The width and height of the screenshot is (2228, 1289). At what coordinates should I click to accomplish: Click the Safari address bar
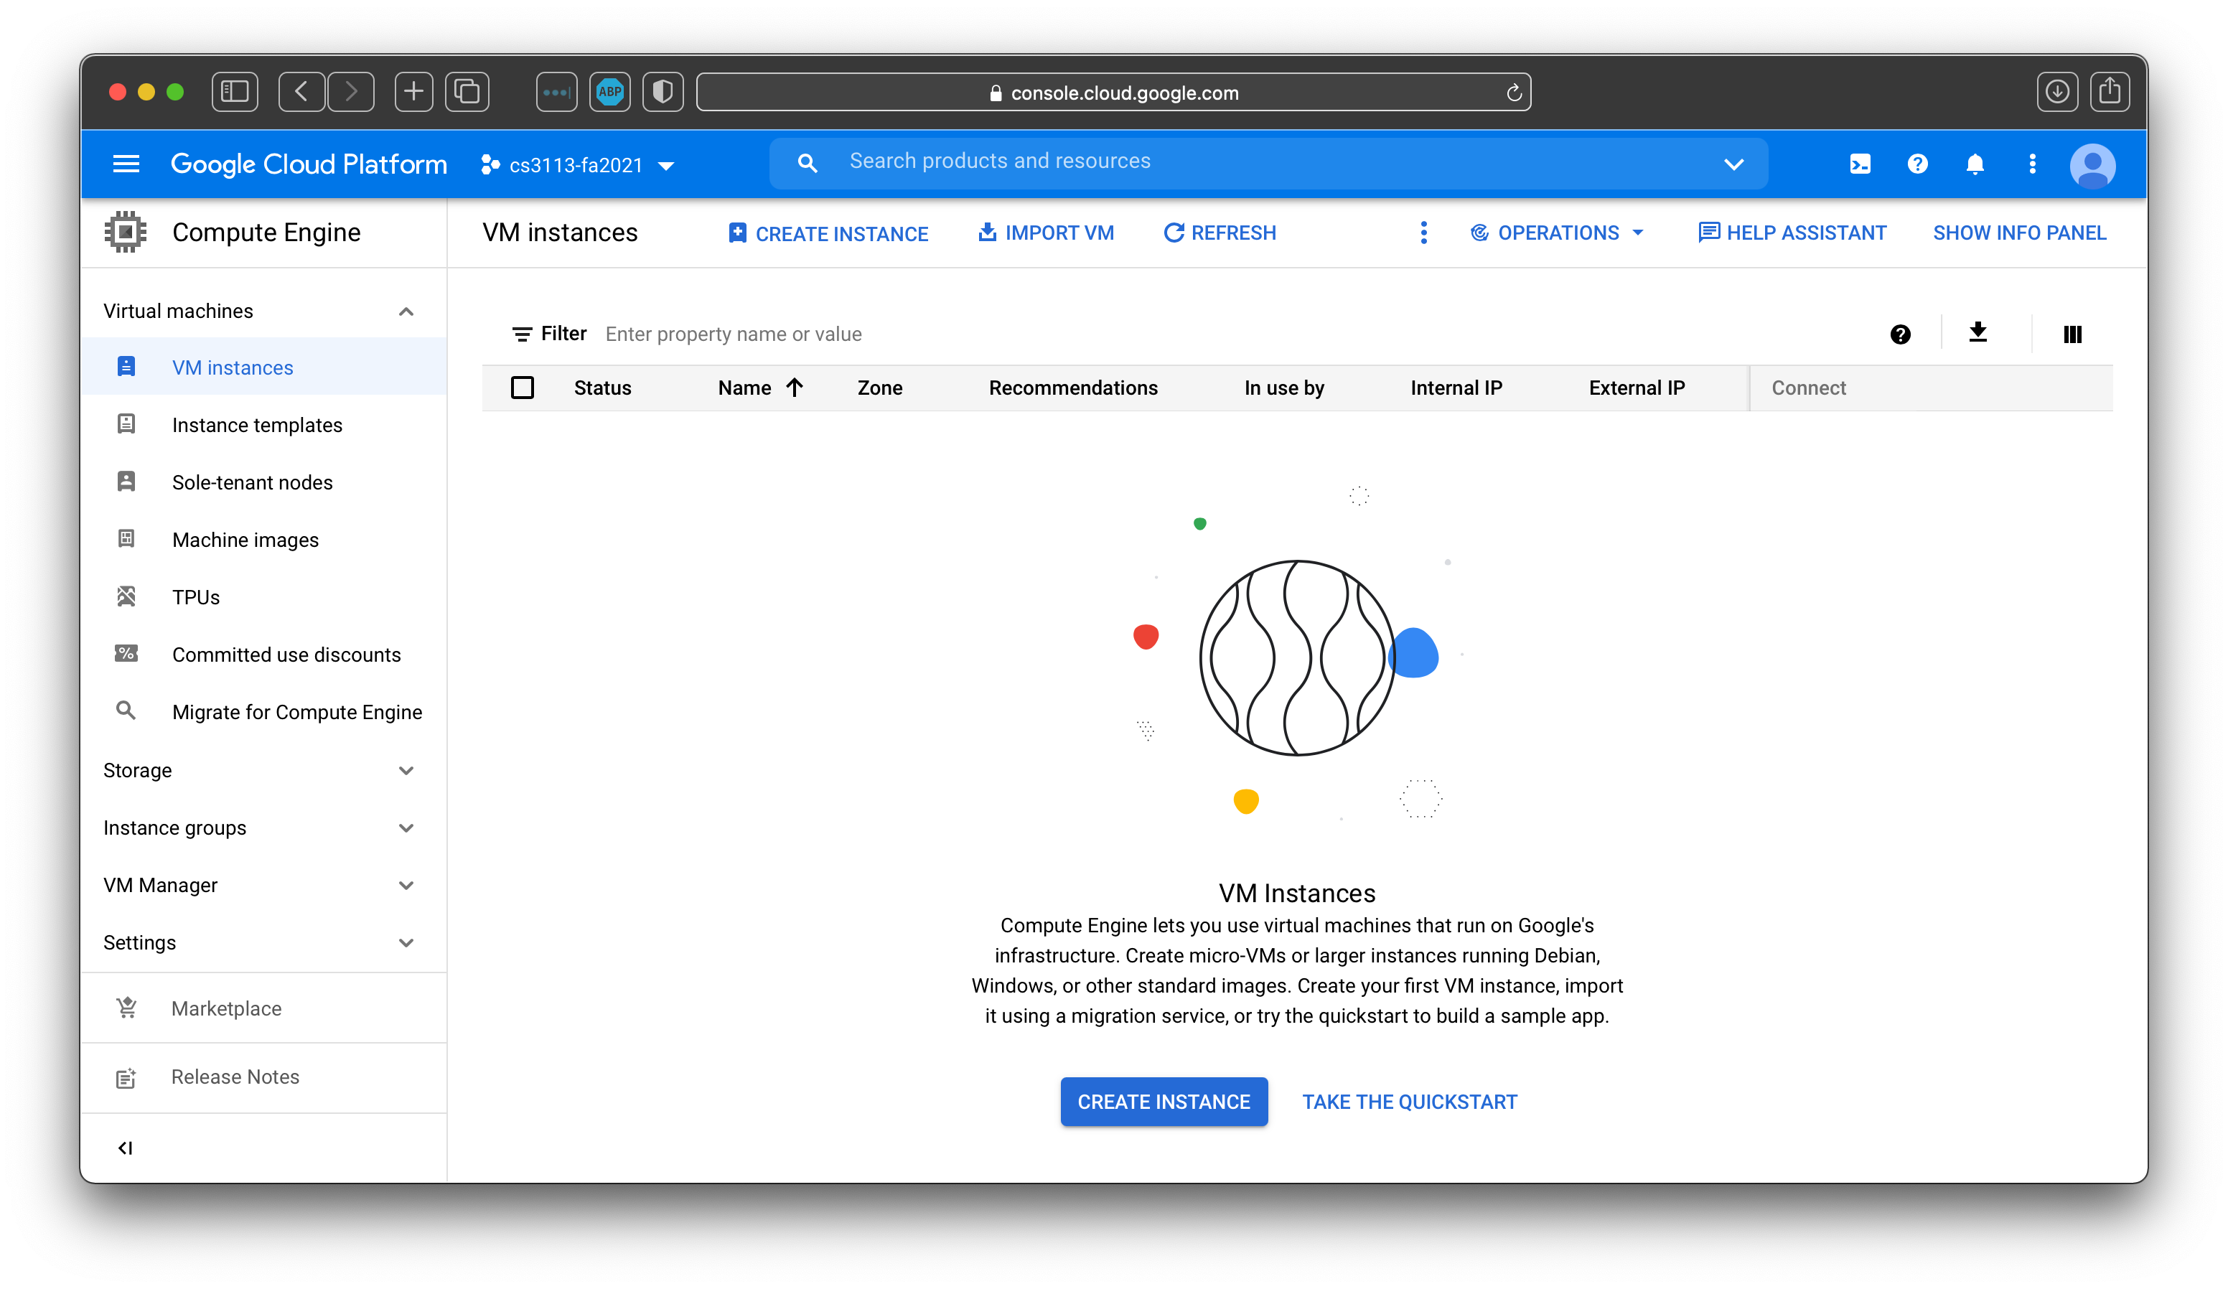(1114, 92)
